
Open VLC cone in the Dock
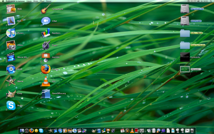(x=132, y=131)
